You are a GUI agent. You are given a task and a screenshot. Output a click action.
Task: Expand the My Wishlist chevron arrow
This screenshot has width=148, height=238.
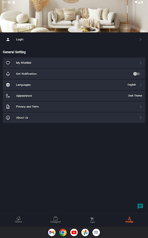click(140, 63)
